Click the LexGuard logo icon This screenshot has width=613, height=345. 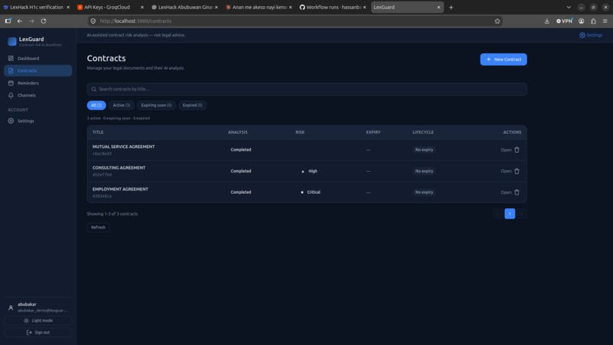pos(12,41)
